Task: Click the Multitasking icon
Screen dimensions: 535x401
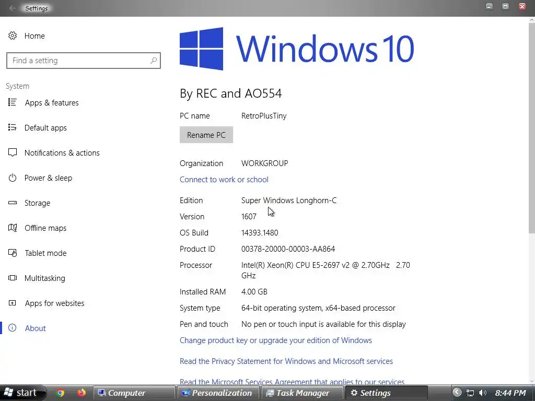Action: [13, 278]
